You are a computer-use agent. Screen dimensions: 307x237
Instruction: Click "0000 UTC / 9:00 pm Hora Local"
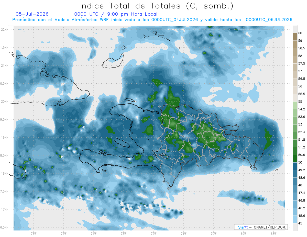(x=116, y=14)
